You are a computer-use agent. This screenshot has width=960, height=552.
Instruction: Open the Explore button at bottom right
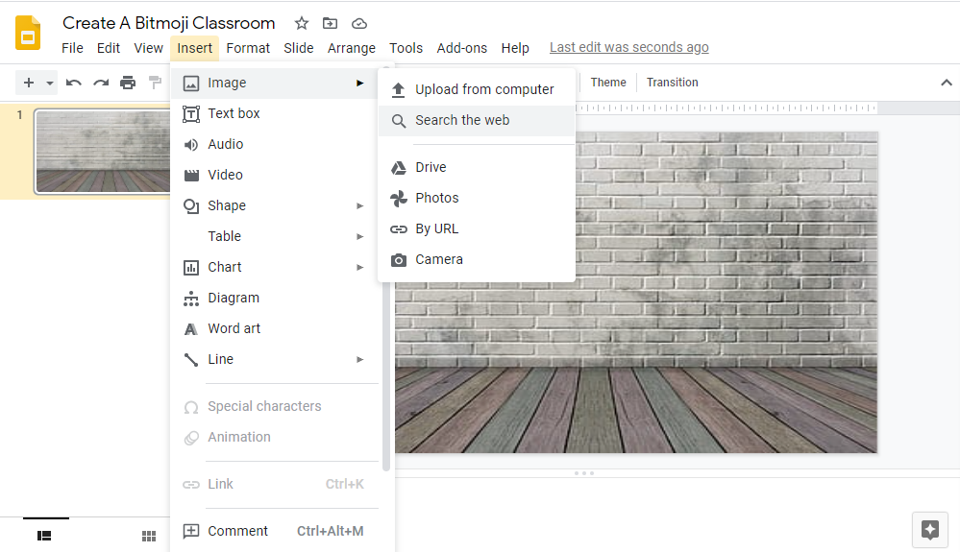(x=929, y=530)
